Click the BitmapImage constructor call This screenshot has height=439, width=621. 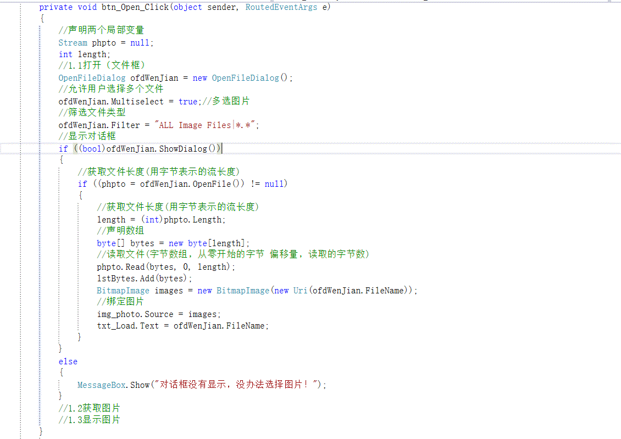243,290
